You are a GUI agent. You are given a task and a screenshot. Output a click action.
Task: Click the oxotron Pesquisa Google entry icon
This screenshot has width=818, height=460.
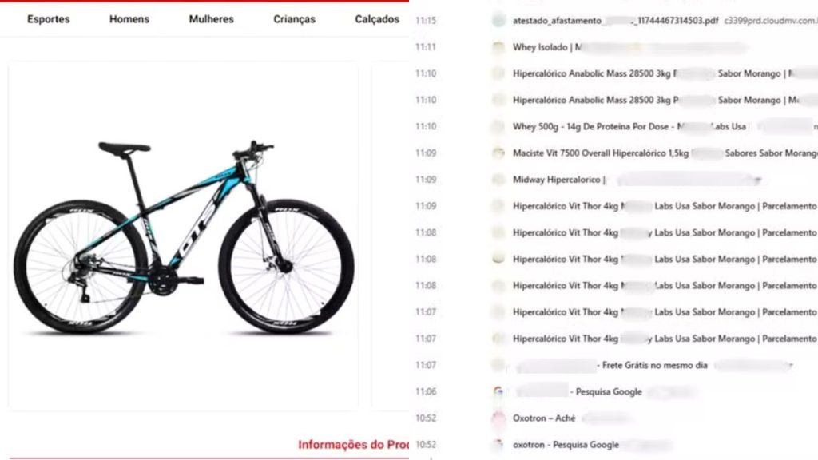point(498,444)
